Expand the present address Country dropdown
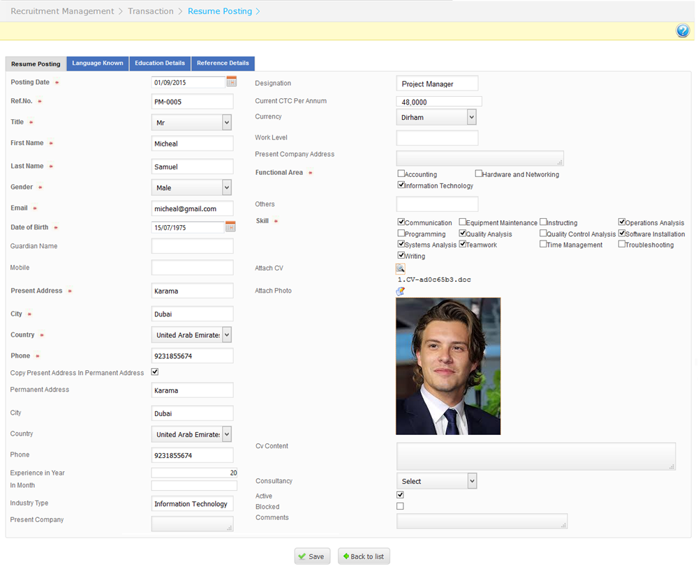This screenshot has height=573, width=698. coord(191,335)
